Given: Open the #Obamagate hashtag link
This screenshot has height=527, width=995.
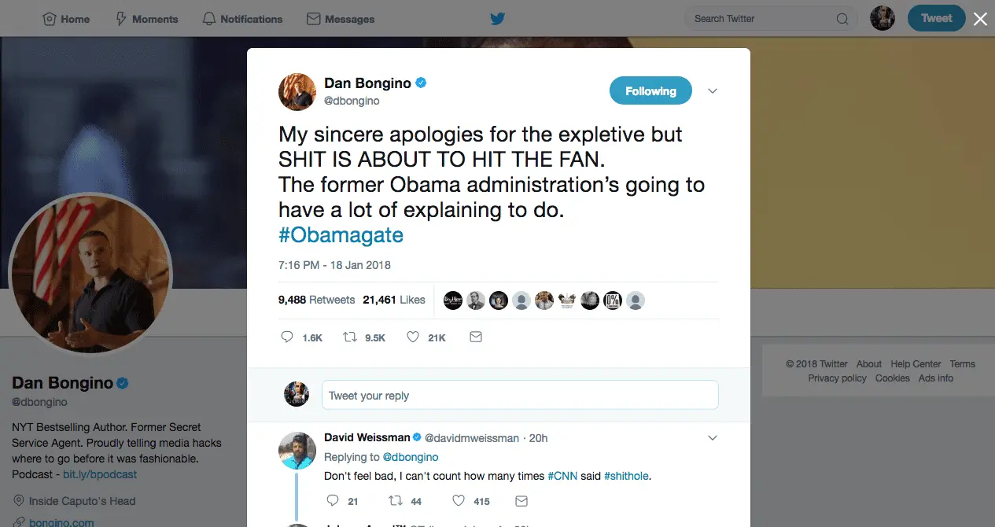Looking at the screenshot, I should tap(341, 235).
